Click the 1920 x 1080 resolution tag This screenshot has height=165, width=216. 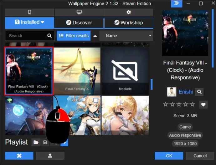pyautogui.click(x=185, y=144)
